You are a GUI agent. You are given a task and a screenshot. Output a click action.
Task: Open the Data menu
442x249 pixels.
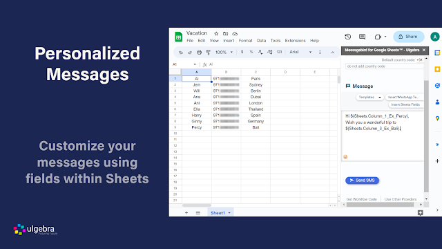261,41
